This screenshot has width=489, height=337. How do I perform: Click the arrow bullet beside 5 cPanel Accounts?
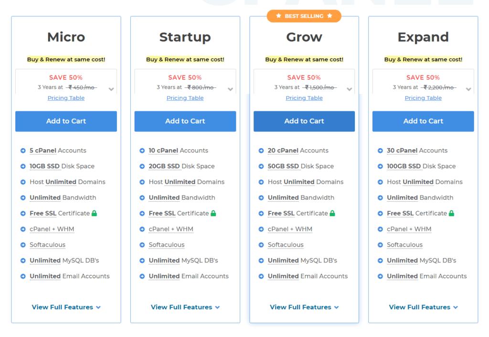click(23, 151)
